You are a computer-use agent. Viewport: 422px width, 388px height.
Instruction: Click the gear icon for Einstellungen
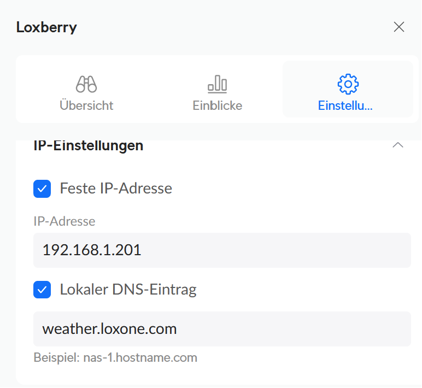click(348, 84)
